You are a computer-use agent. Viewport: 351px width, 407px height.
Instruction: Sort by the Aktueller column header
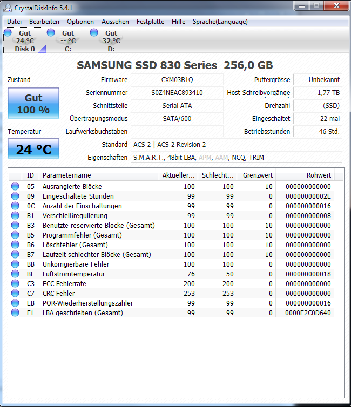coord(178,175)
